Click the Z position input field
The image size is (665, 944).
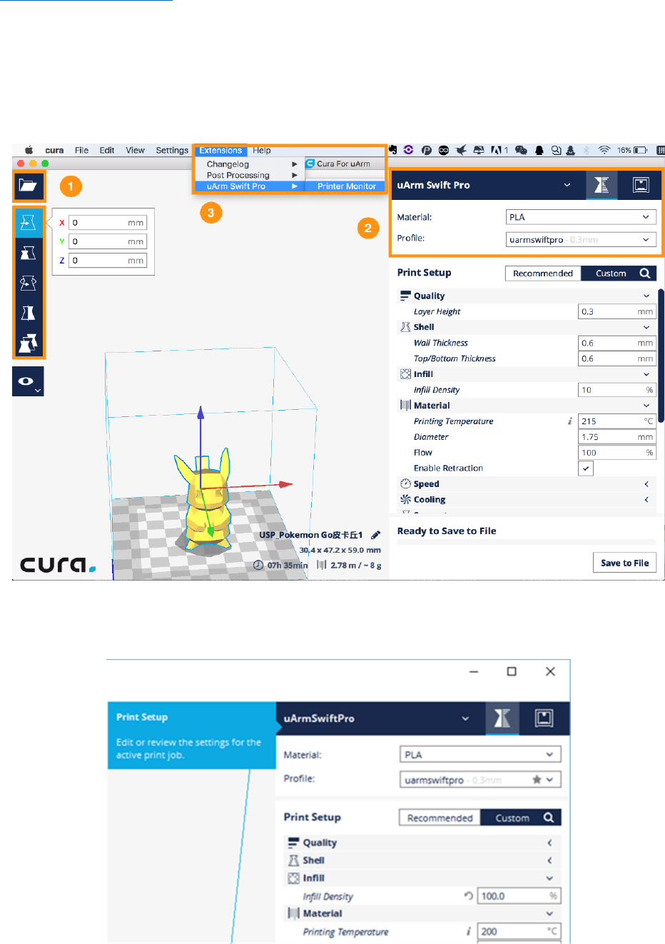click(x=108, y=261)
